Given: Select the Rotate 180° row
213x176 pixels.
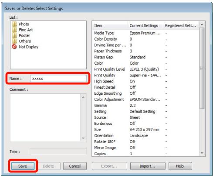Looking at the screenshot, I should (145, 141).
